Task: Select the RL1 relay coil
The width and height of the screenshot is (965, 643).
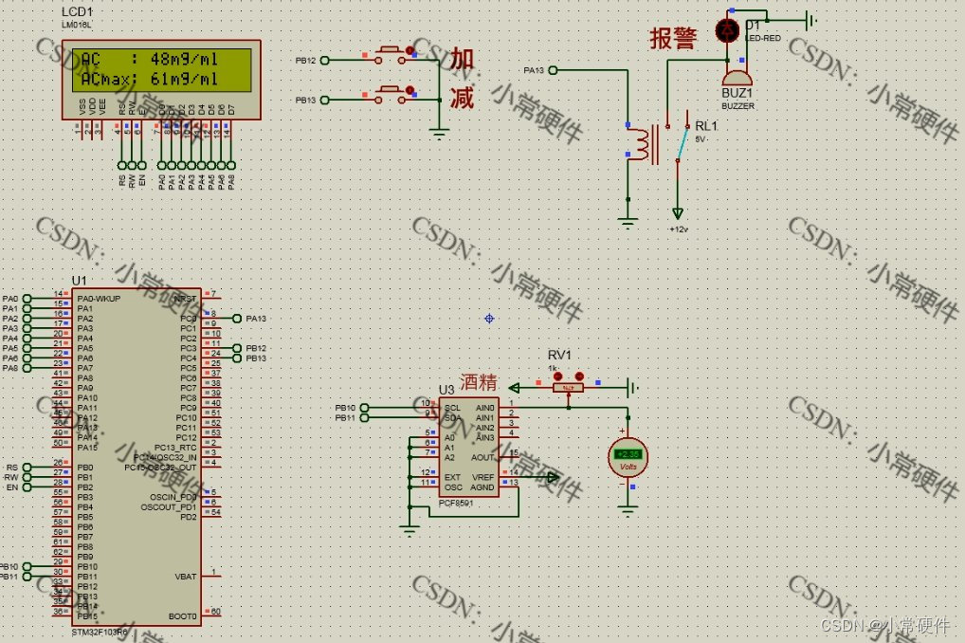Action: point(642,145)
